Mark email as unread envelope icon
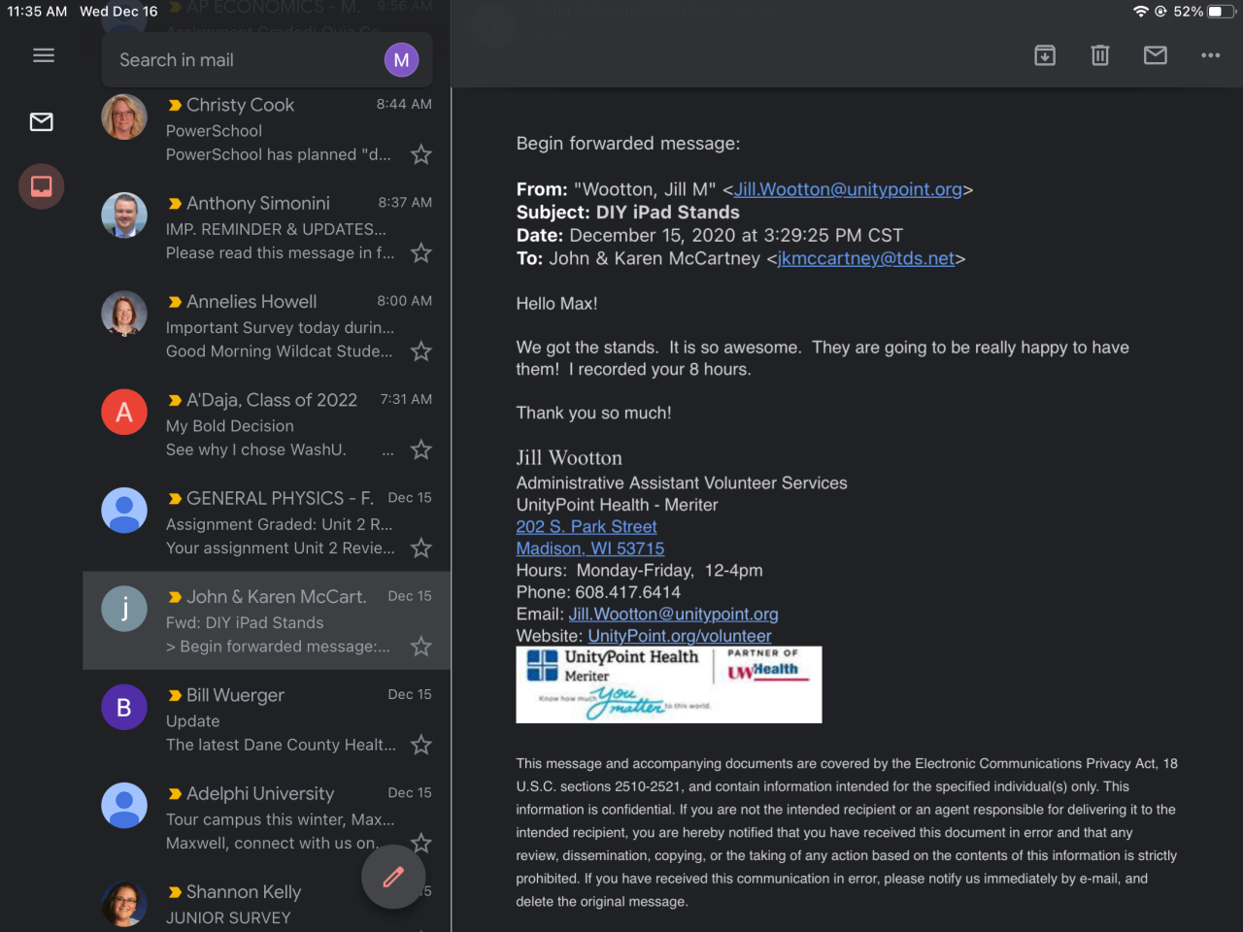Screen dimensions: 1243x932 click(1156, 55)
